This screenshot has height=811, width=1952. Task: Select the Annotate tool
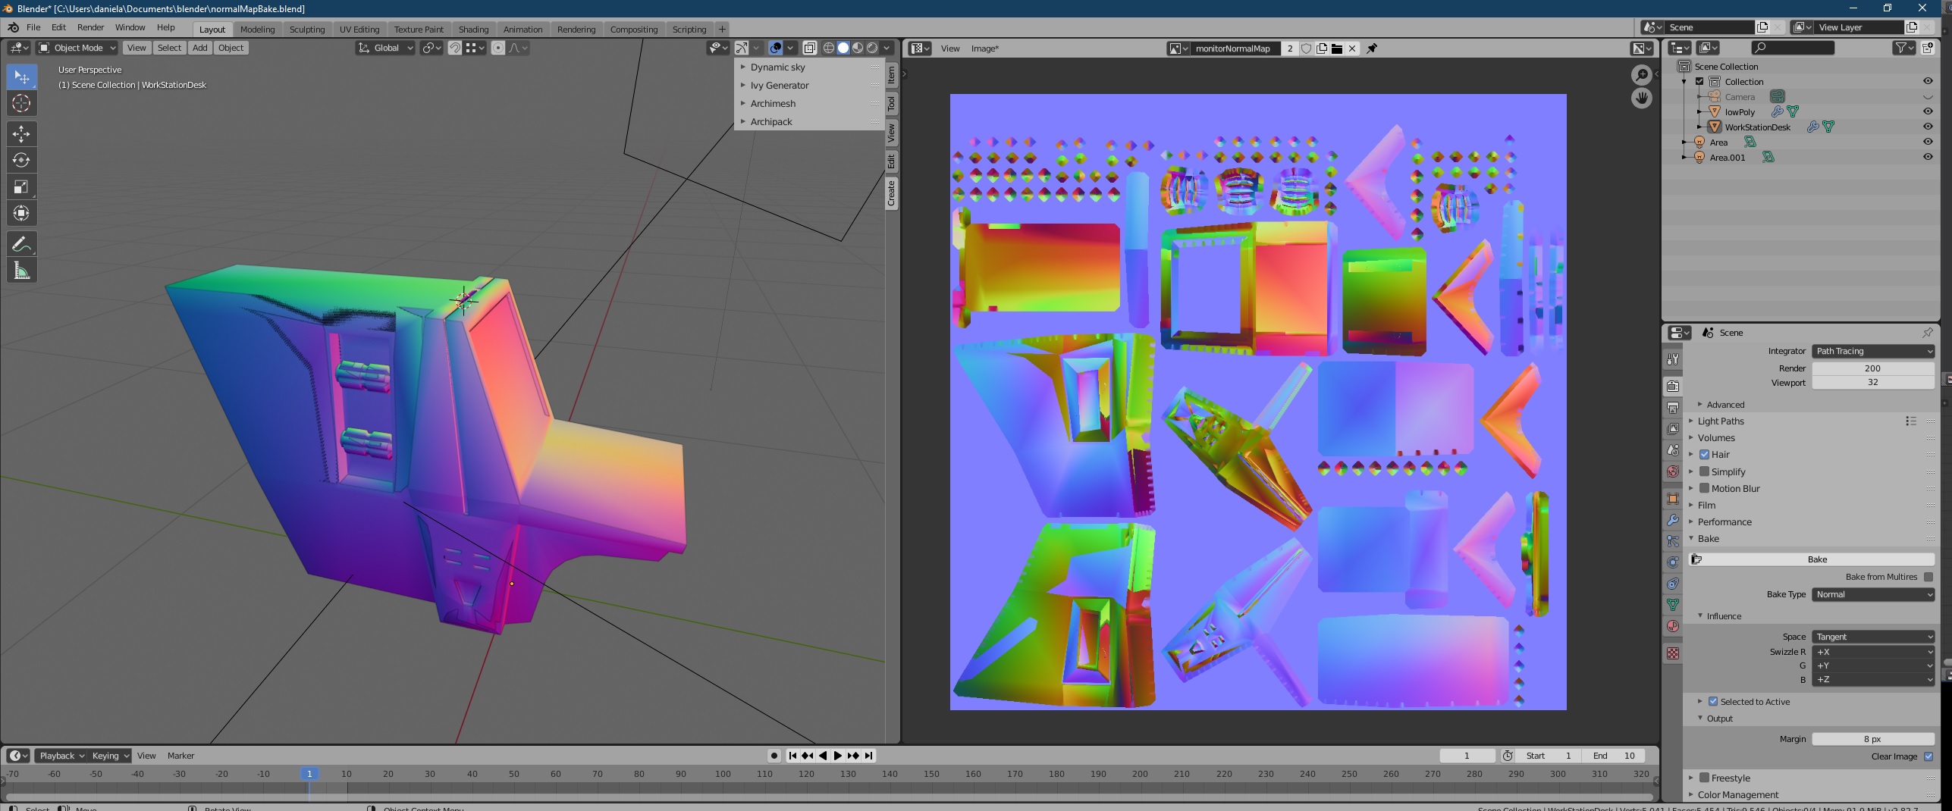pyautogui.click(x=21, y=243)
